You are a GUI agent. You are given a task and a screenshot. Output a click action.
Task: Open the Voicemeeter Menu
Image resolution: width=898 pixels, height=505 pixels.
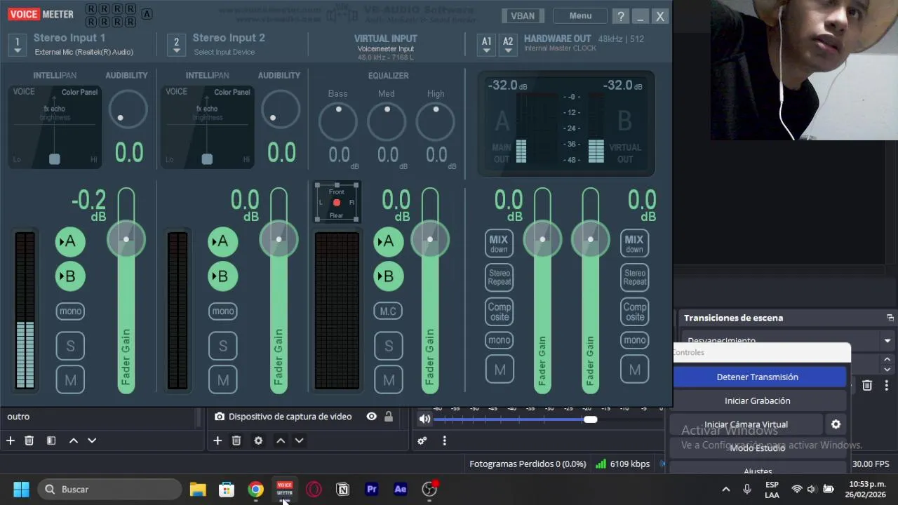[x=580, y=15]
